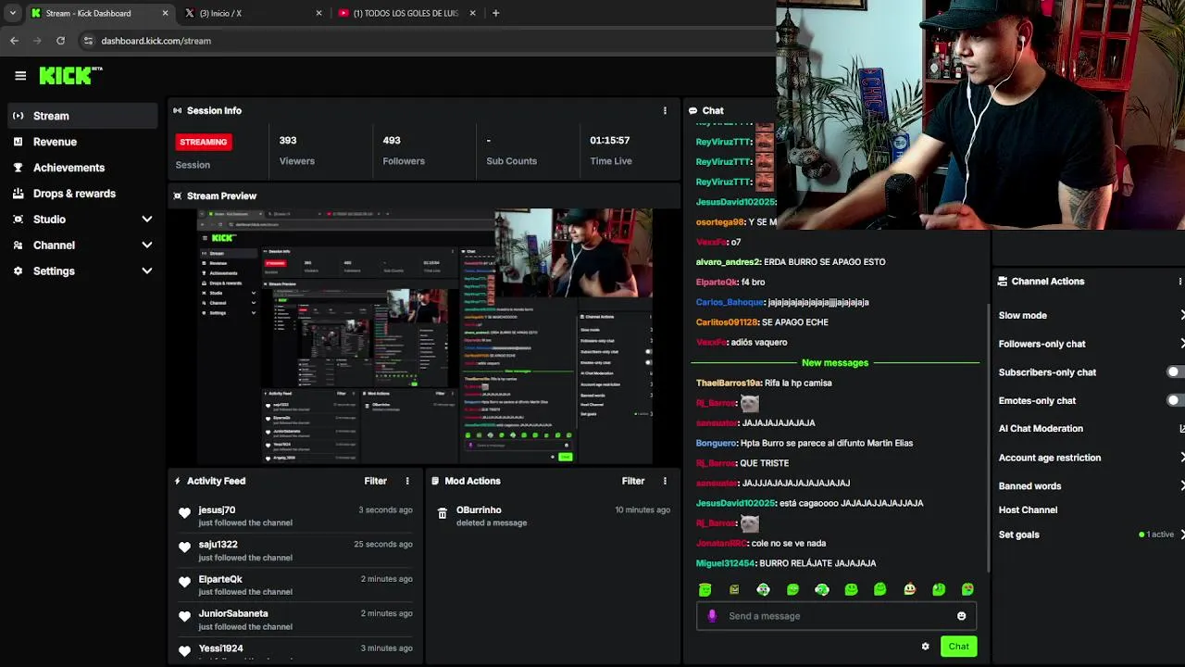Open the Channel Actions three-dot menu
Screen dimensions: 1185x667
[x=1179, y=282]
